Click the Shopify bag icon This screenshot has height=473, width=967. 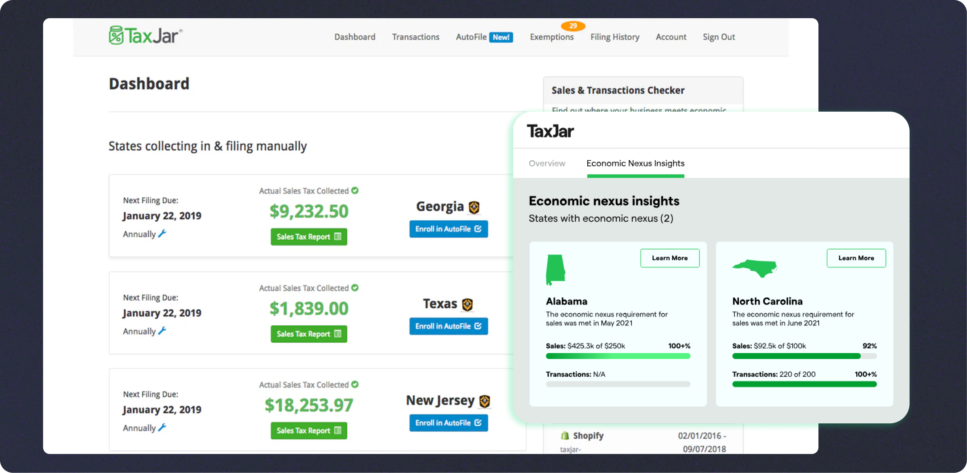(x=565, y=436)
